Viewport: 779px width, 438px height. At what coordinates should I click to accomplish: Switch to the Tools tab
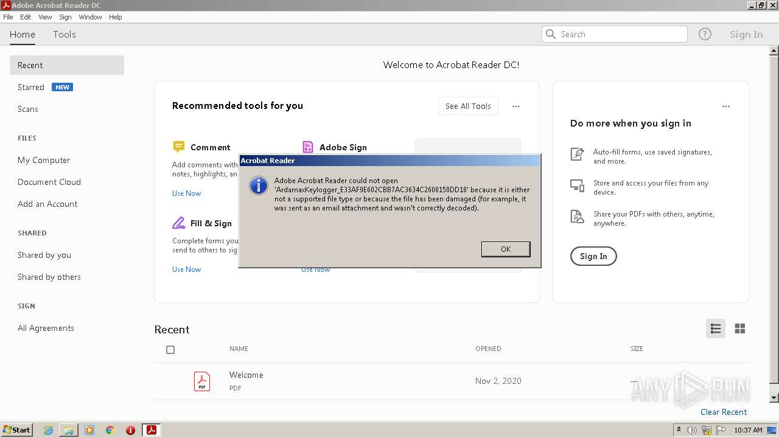click(x=65, y=35)
